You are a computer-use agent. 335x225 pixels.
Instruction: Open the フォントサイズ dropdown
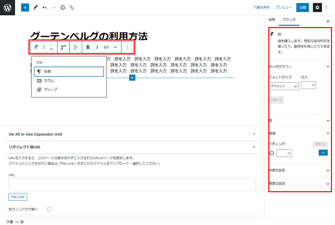284,86
